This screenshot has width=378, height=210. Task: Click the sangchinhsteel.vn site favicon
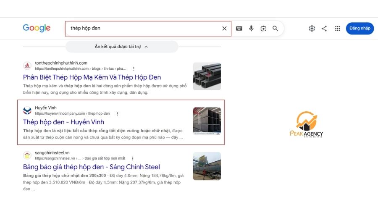[x=27, y=155]
